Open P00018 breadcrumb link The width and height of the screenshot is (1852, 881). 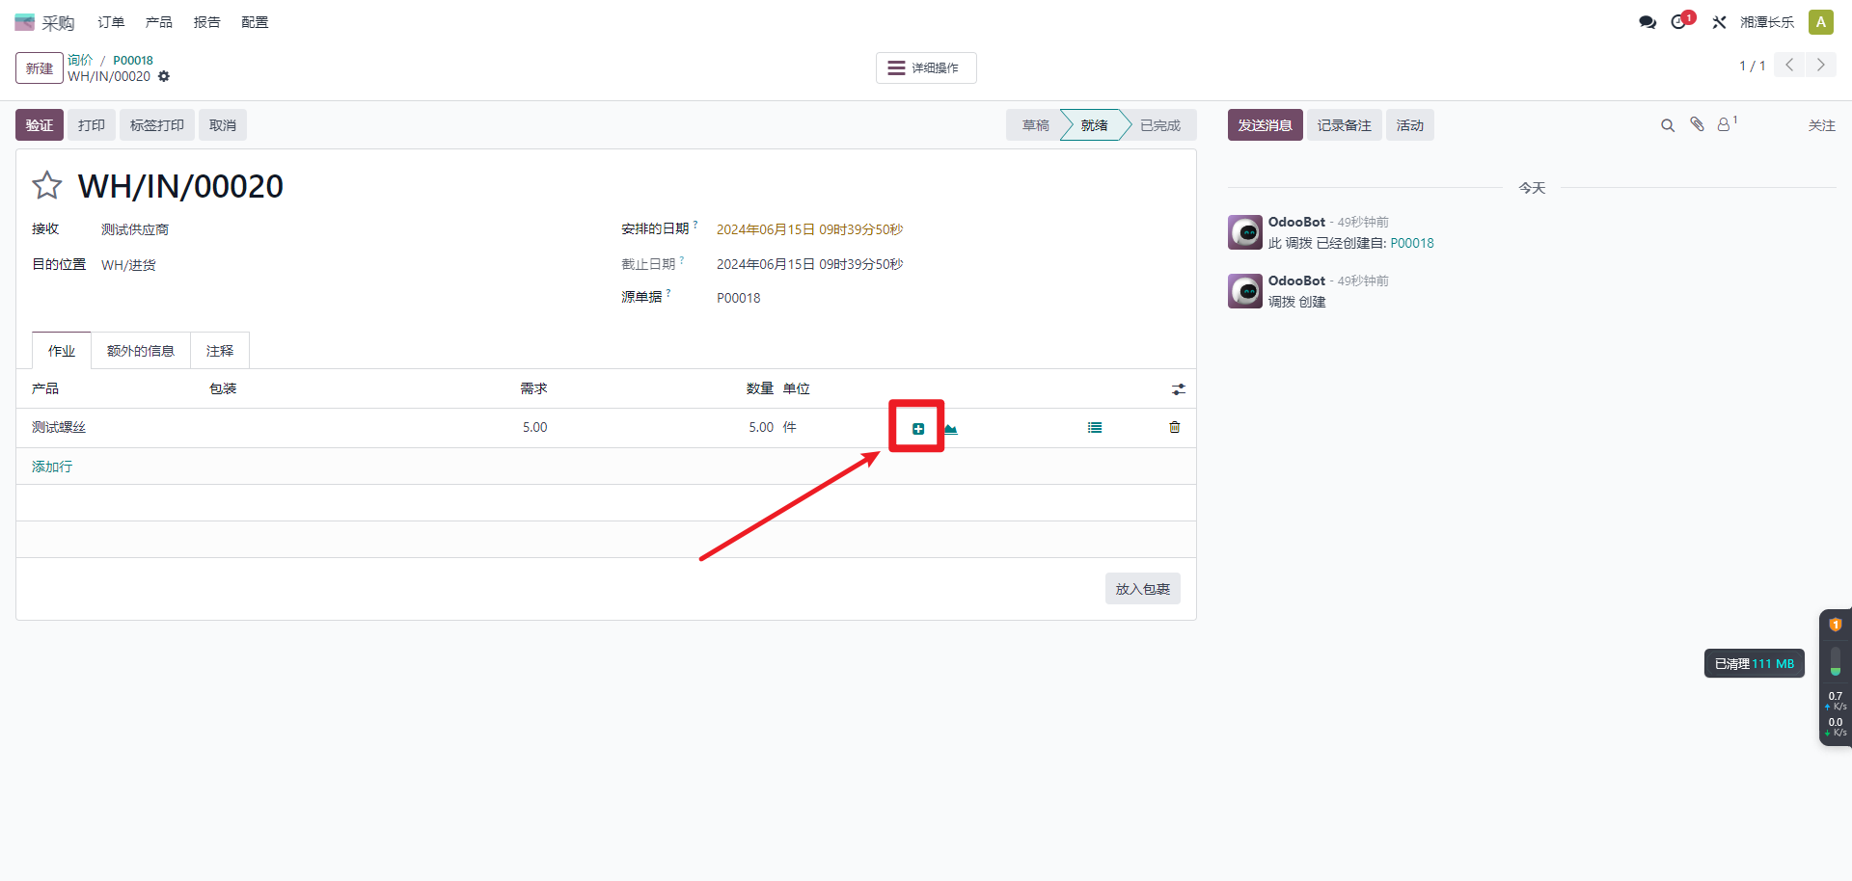[133, 60]
